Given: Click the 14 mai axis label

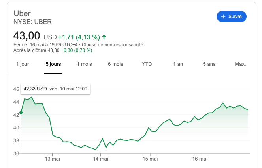Looking at the screenshot, I should coord(101,159).
